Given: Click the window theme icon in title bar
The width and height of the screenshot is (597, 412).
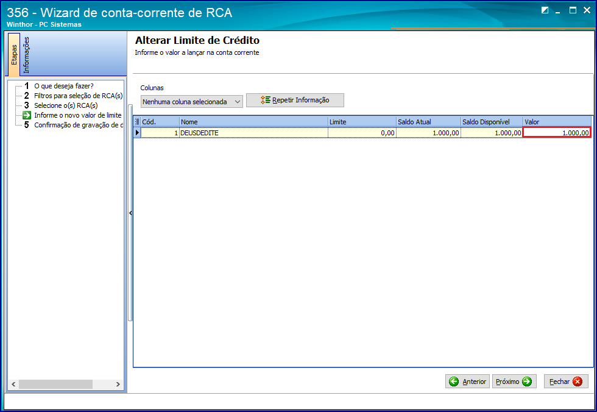Looking at the screenshot, I should coord(545,10).
